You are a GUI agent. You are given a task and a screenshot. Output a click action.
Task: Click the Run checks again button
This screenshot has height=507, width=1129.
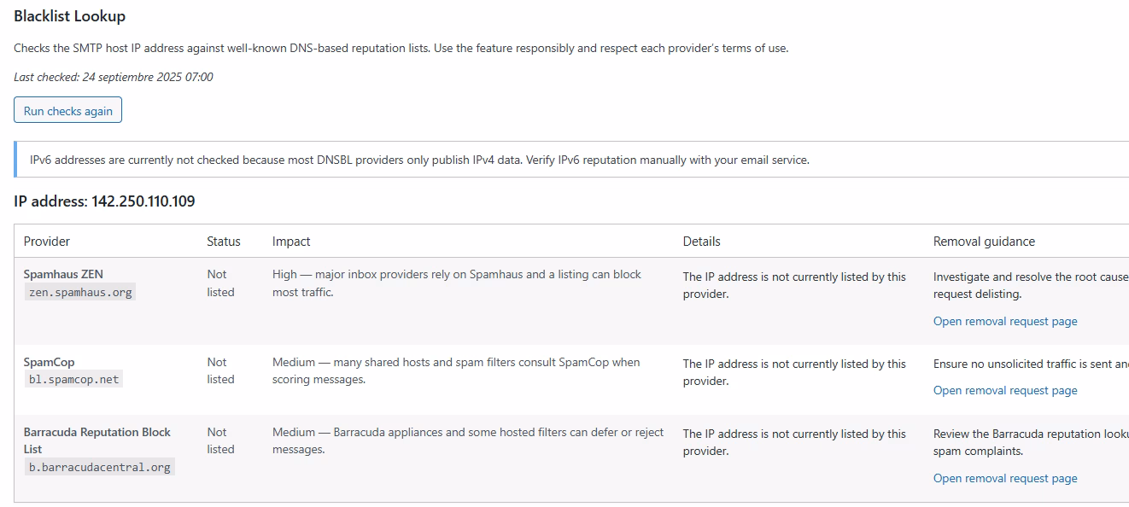click(67, 111)
